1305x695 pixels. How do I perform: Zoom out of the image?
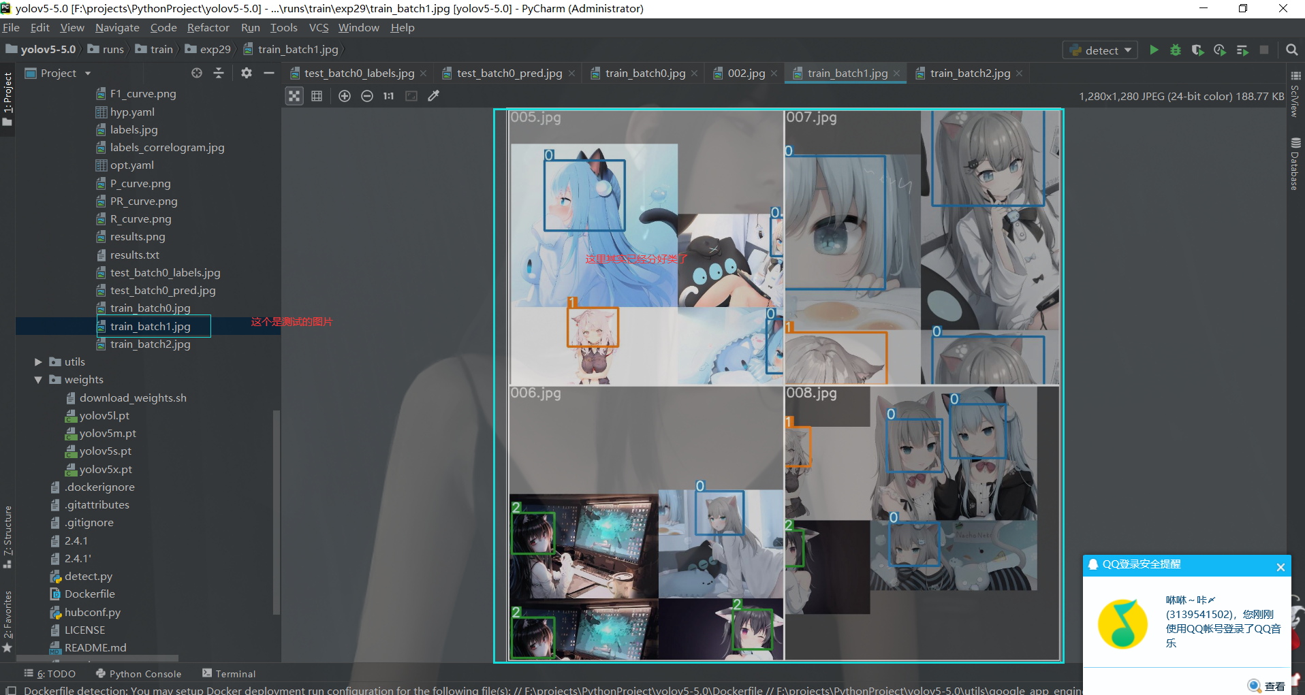(x=367, y=96)
